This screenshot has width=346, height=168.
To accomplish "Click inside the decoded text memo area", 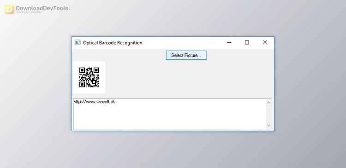I will 169,114.
